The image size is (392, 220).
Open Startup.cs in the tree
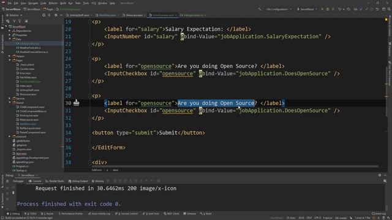20,170
